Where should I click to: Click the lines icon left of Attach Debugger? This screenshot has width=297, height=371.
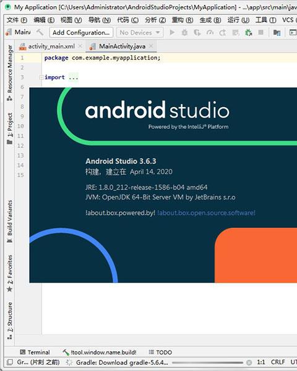pos(236,32)
